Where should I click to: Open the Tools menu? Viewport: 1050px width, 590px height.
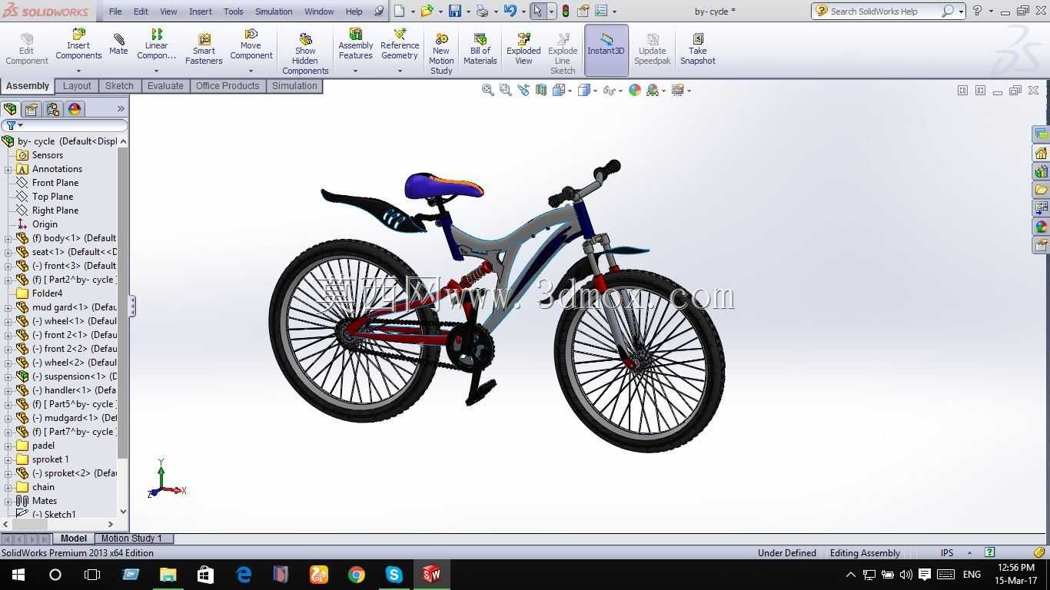(x=234, y=12)
